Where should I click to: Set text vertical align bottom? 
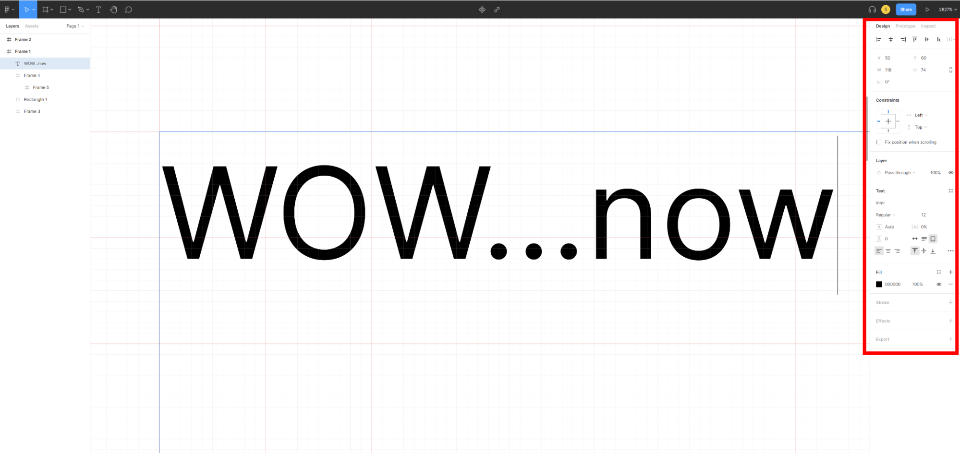[933, 251]
